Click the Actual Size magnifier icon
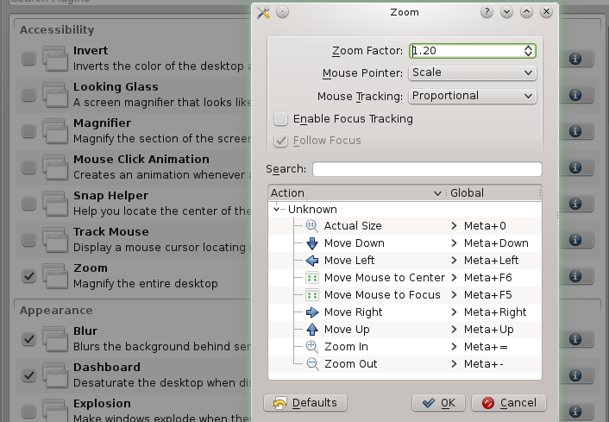This screenshot has width=609, height=422. coord(312,226)
